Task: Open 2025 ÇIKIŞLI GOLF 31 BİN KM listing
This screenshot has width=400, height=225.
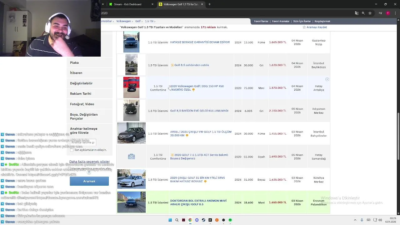Action: 197,180
